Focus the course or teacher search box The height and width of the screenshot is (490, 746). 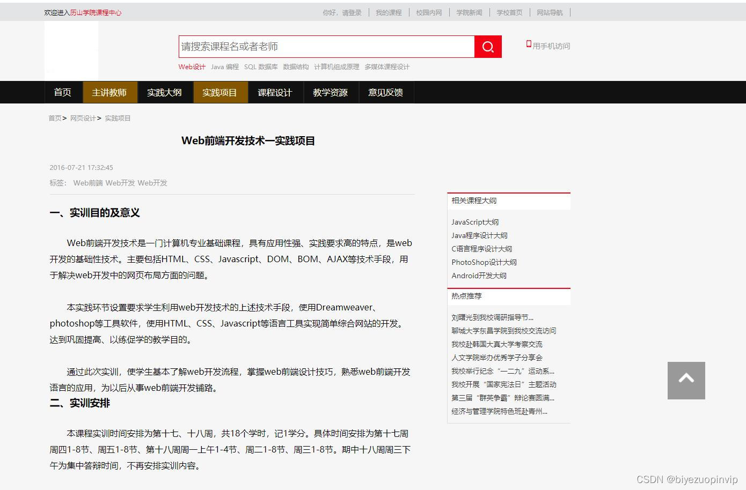[x=327, y=47]
